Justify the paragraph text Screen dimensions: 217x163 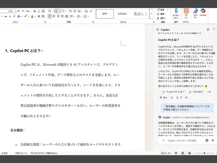pyautogui.click(x=62, y=16)
